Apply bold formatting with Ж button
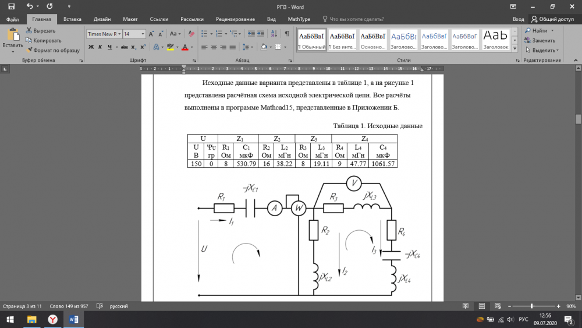582x328 pixels. (90, 47)
